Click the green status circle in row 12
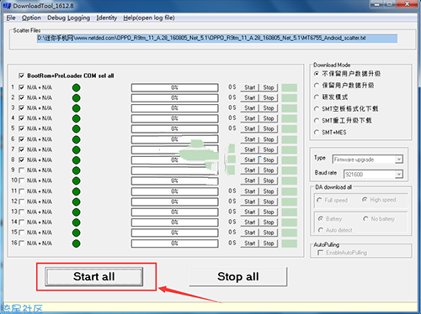Screen dimensions: 421x314 pyautogui.click(x=76, y=201)
